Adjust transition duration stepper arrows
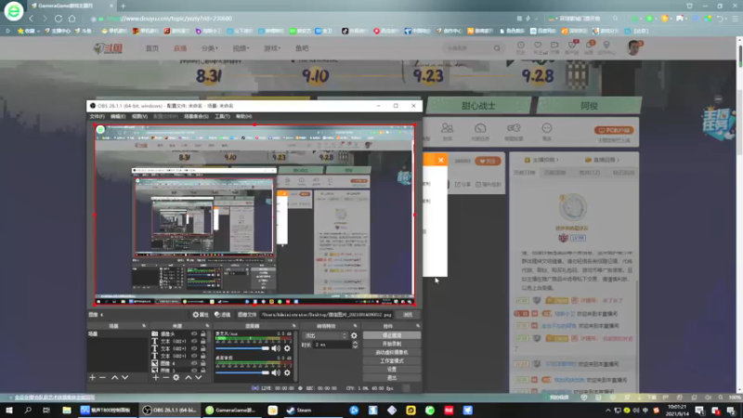The image size is (743, 418). click(x=355, y=345)
